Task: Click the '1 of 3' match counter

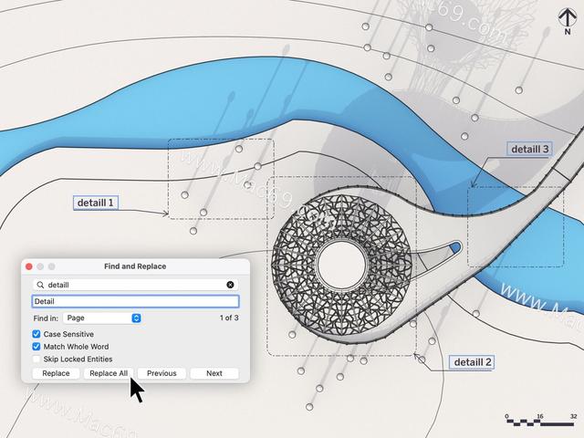Action: tap(229, 318)
